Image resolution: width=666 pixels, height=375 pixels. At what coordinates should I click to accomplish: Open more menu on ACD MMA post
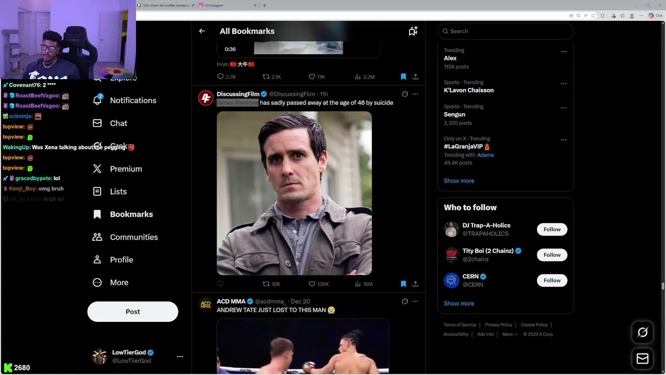tap(415, 302)
